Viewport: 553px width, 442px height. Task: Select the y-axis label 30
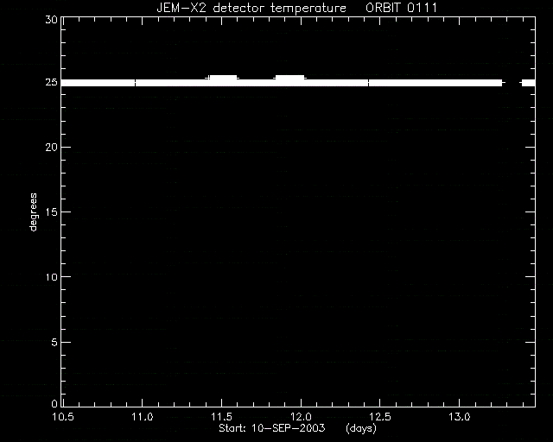(52, 20)
